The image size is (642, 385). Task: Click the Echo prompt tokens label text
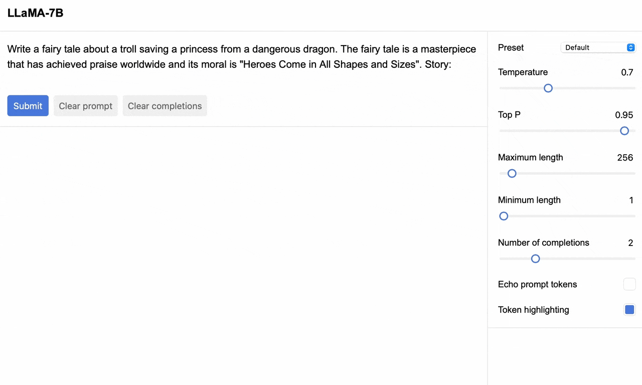(x=537, y=285)
